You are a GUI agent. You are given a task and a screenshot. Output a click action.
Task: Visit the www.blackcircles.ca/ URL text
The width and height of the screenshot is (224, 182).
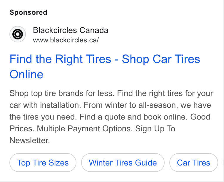[x=66, y=40]
